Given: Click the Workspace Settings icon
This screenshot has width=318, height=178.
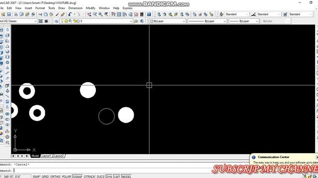Looking at the screenshot, I should 41,21.
